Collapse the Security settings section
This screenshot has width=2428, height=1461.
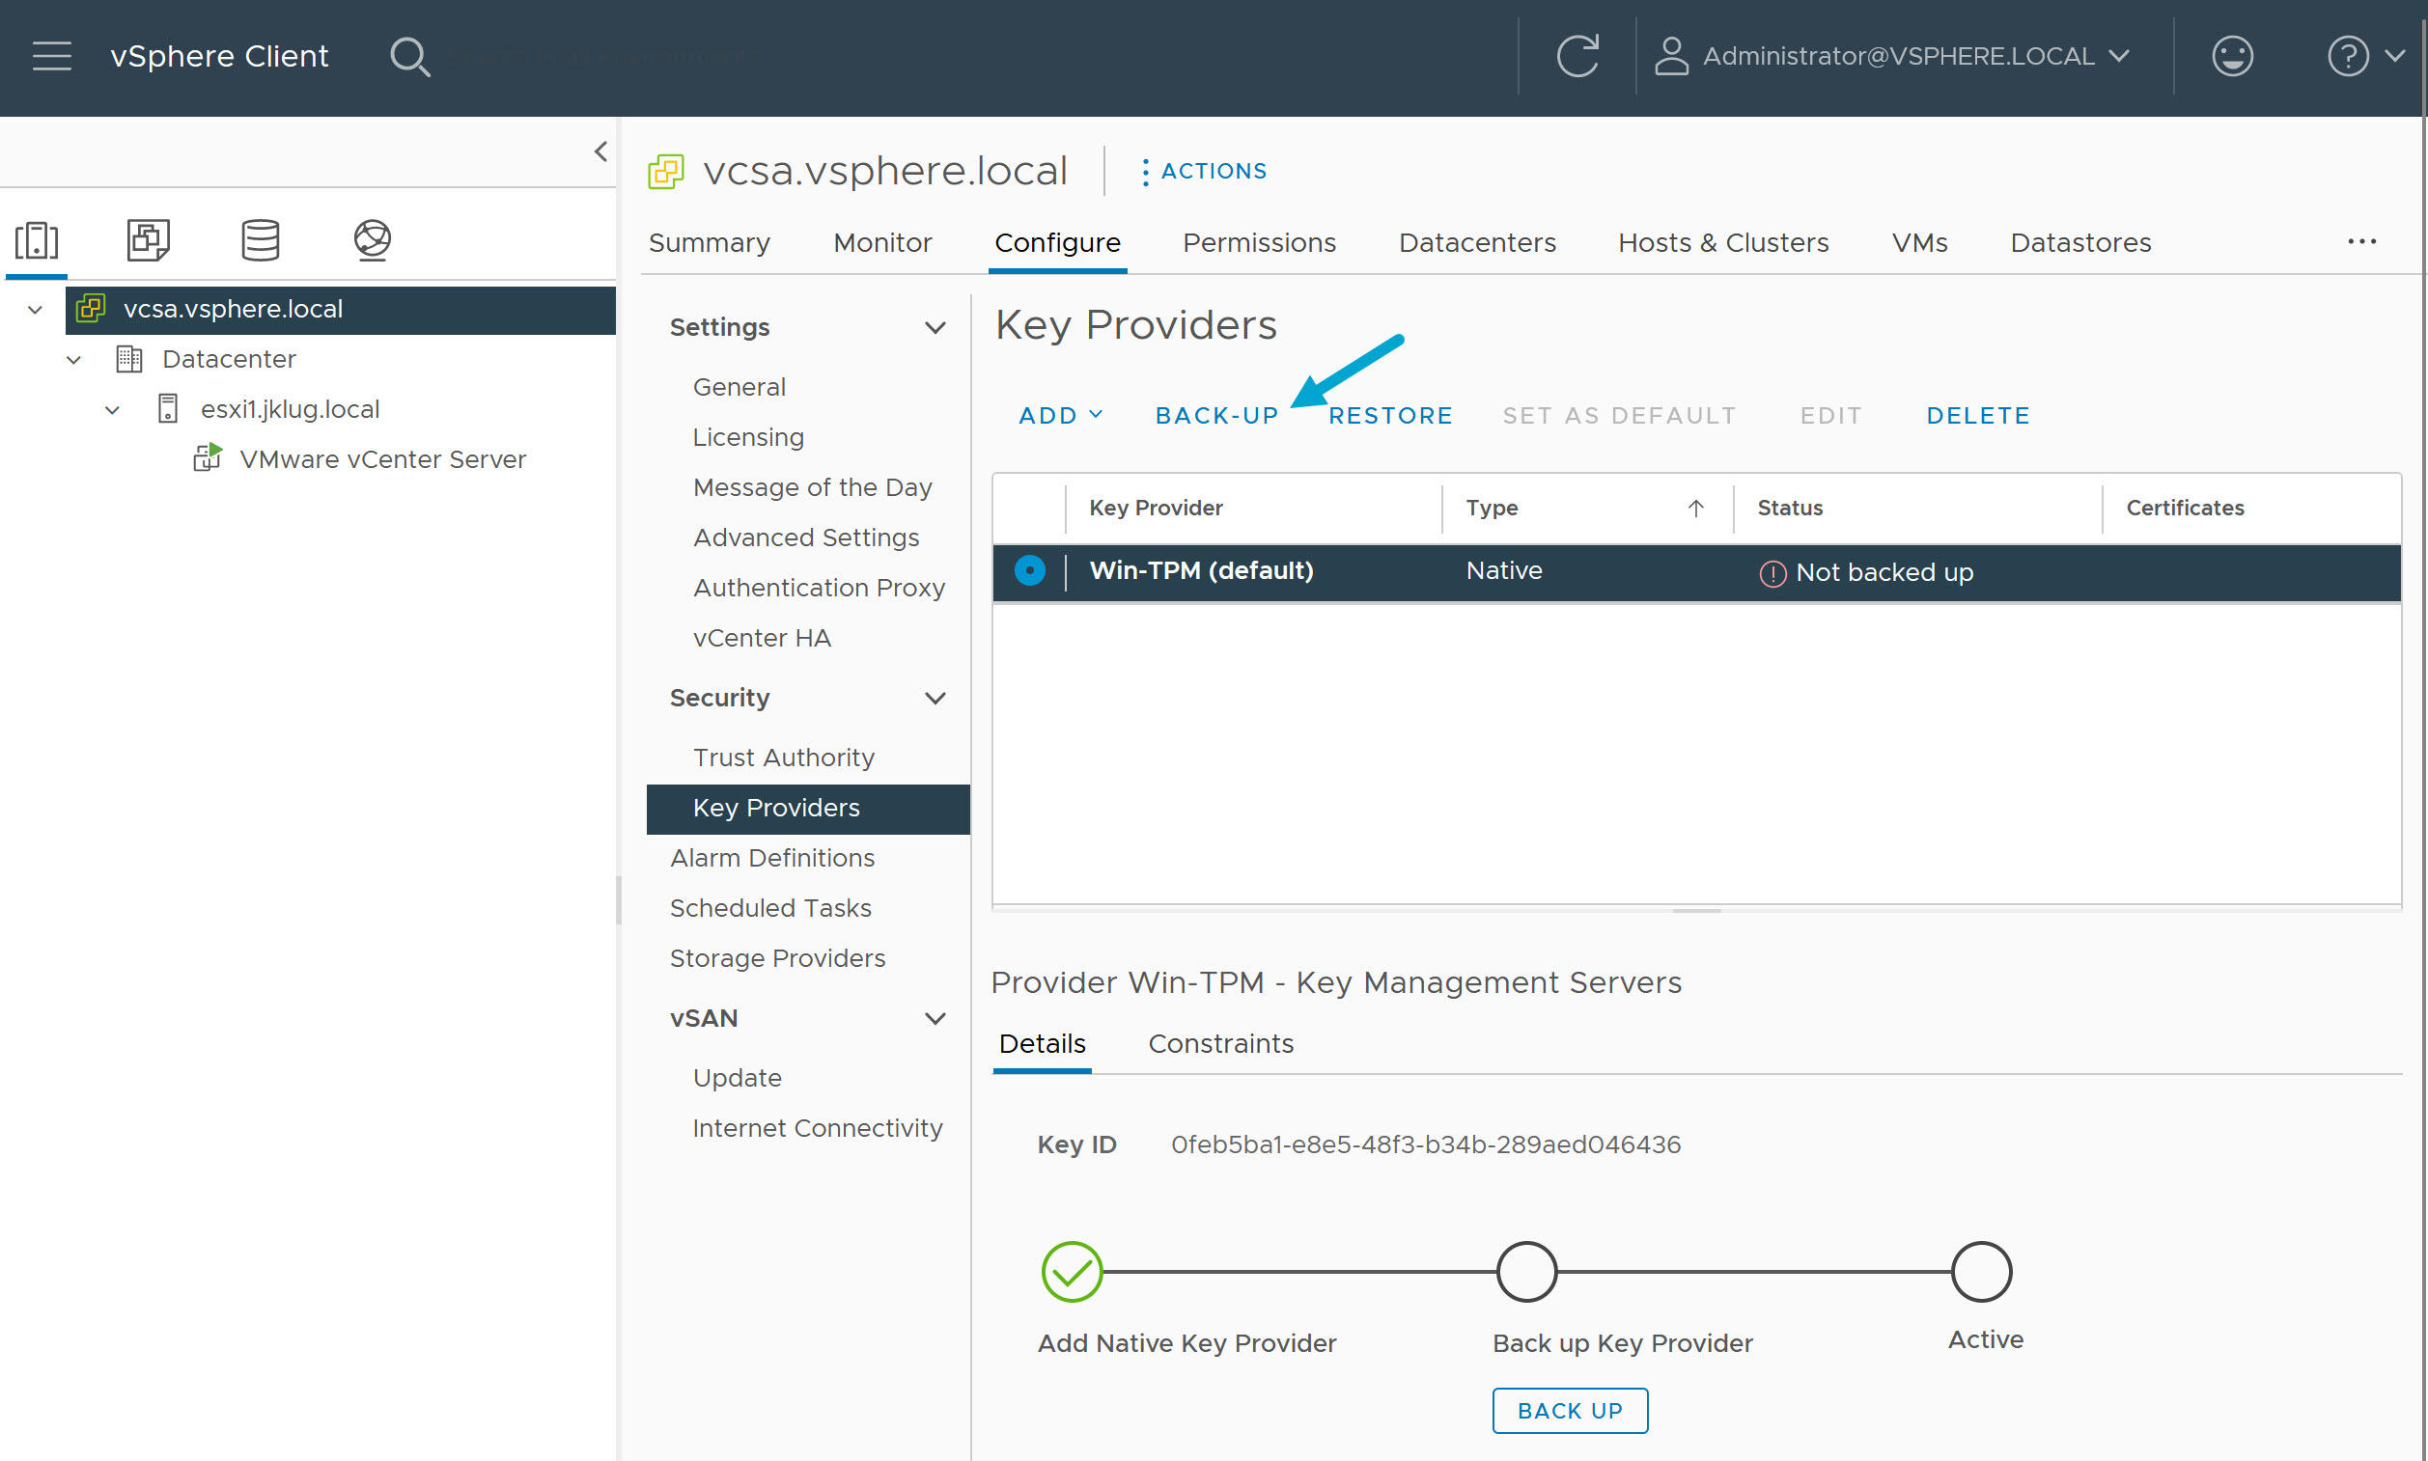[x=935, y=698]
